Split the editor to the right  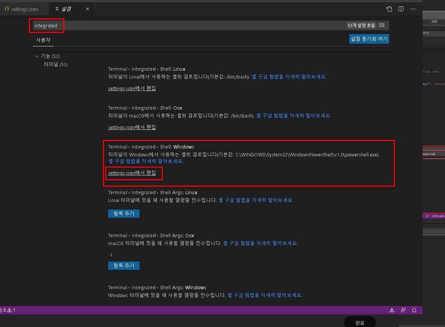coord(401,9)
